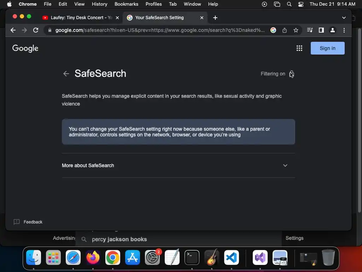Open Finder from the Dock
Viewport: 362px width, 272px height.
[x=34, y=257]
